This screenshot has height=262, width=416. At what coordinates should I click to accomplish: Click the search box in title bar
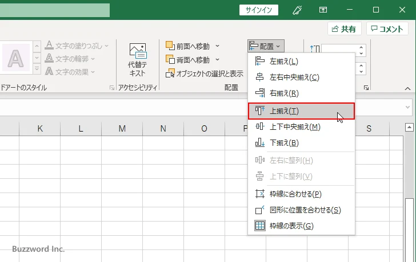[55, 10]
